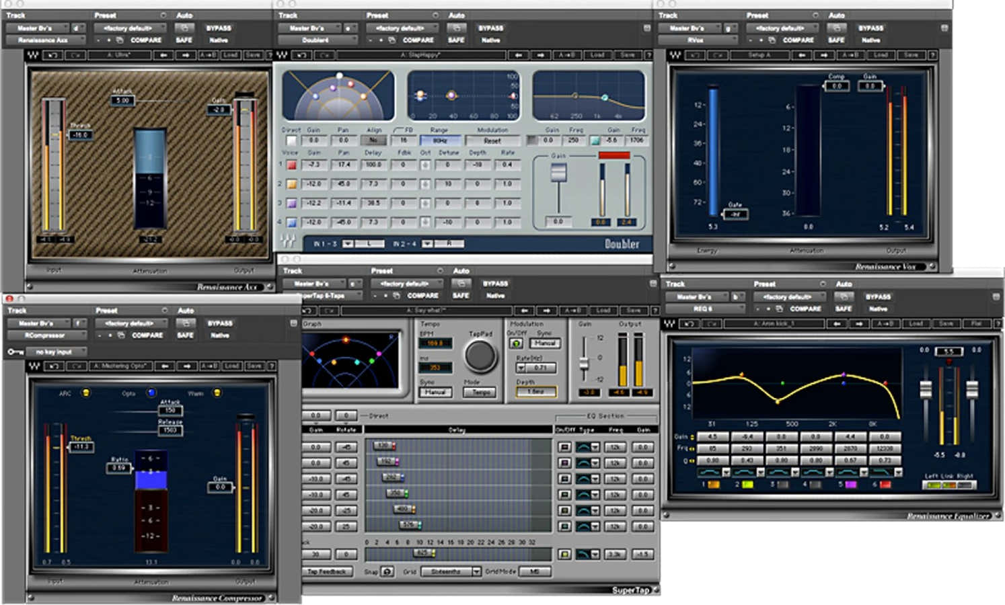
Task: Open the SuperTap Grid Sixteenths dropdown
Action: coord(451,571)
